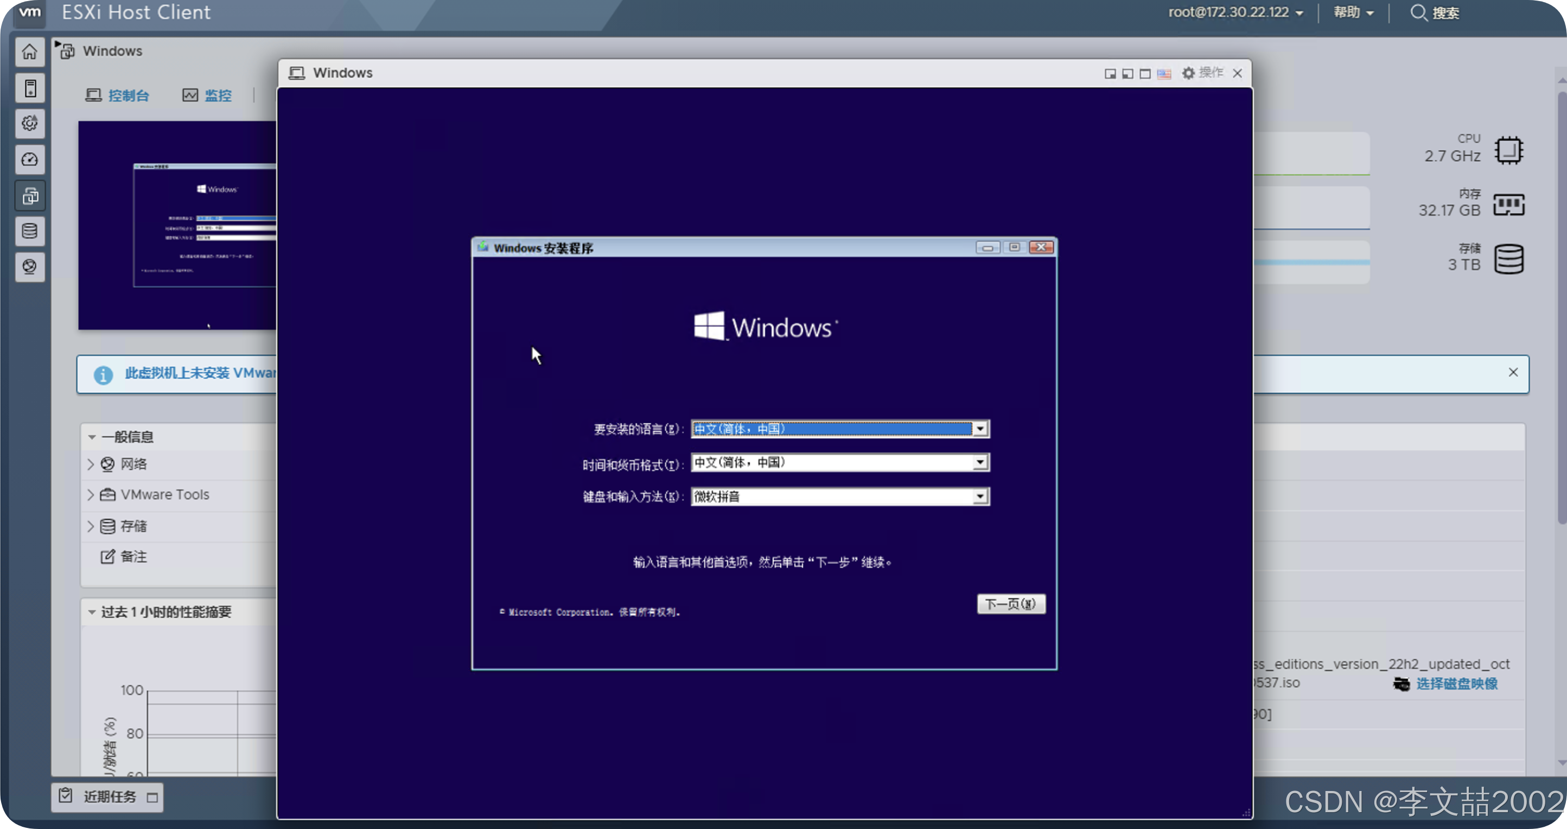Open time and currency format dropdown
Viewport: 1567px width, 829px height.
tap(979, 463)
